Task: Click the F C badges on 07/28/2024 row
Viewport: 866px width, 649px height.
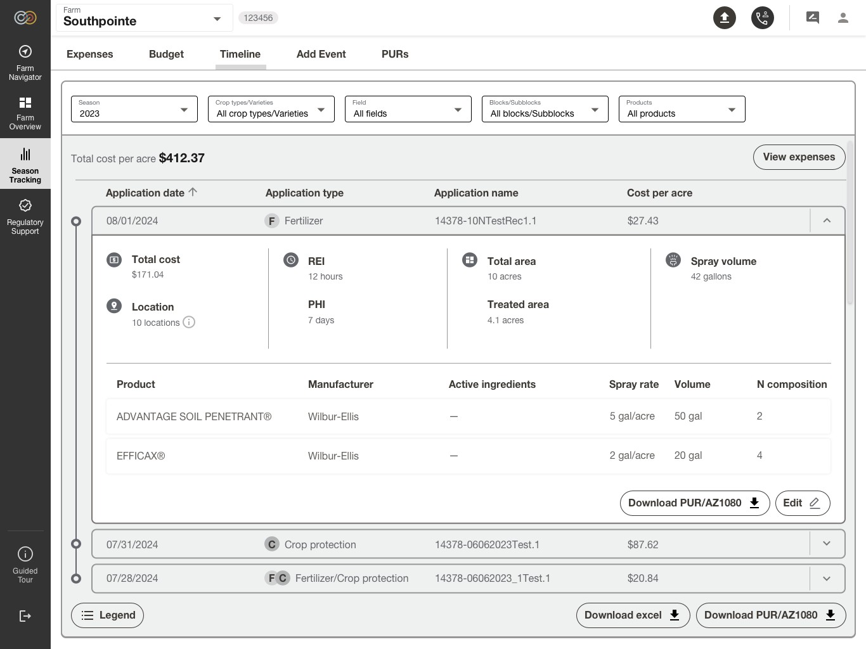Action: [277, 578]
